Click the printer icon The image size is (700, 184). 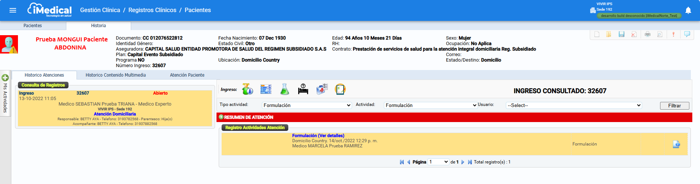coord(647,34)
